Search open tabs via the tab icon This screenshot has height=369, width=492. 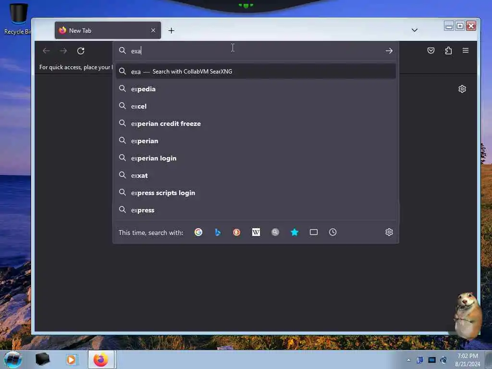coord(314,232)
